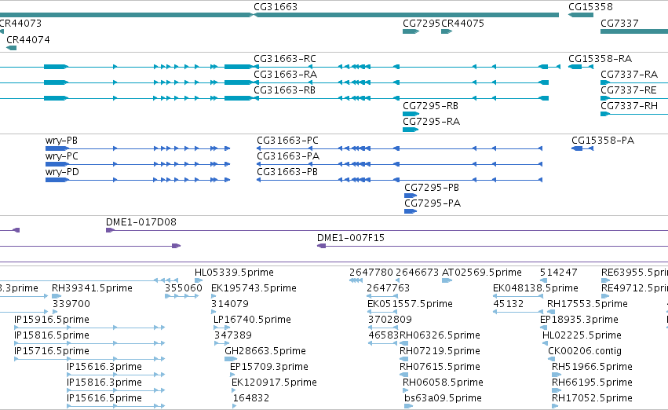Open EST label IP15916.5prime

(52, 320)
